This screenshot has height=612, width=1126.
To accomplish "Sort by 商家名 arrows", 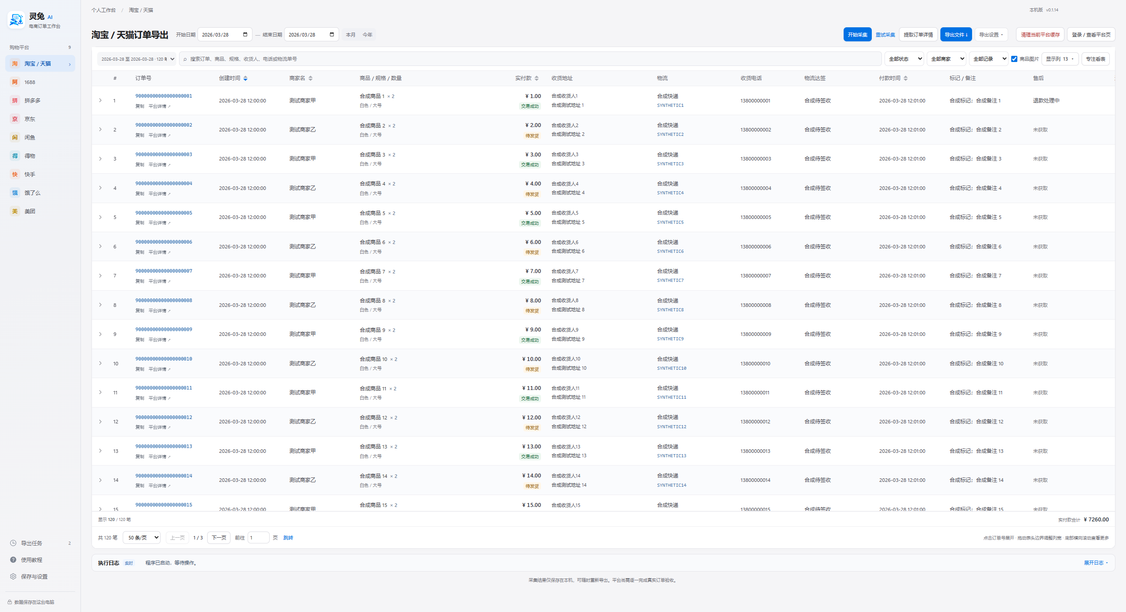I will [x=311, y=78].
